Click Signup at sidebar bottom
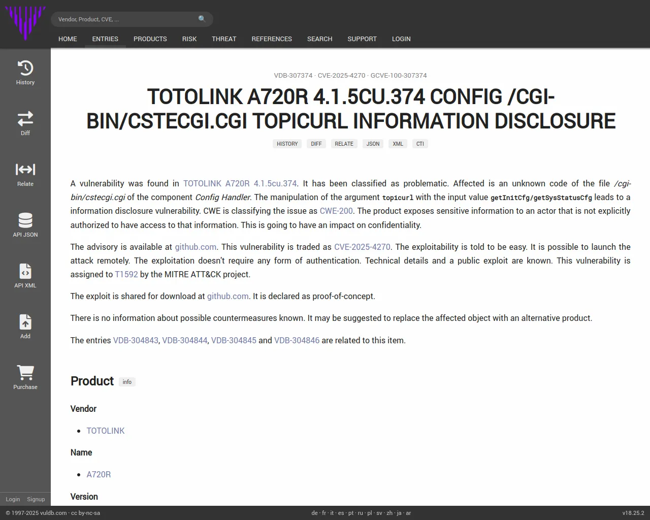Viewport: 650px width, 520px height. 36,499
